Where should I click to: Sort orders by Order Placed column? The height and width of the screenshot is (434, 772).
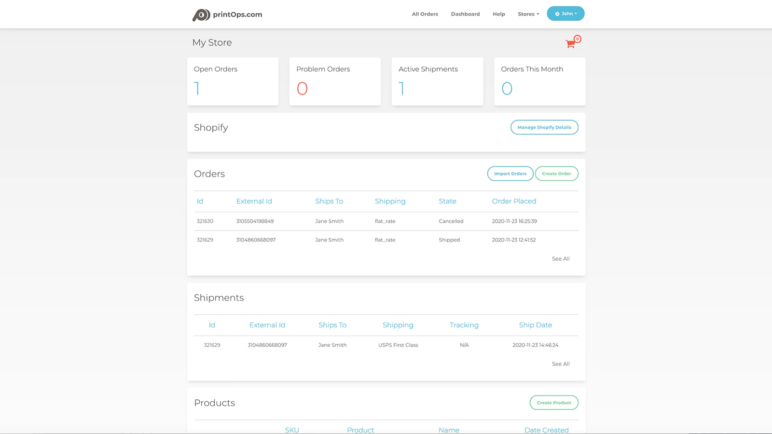tap(514, 201)
